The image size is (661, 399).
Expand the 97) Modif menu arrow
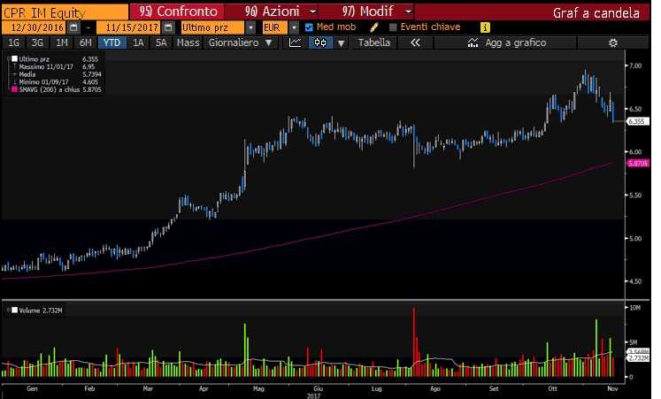[408, 12]
